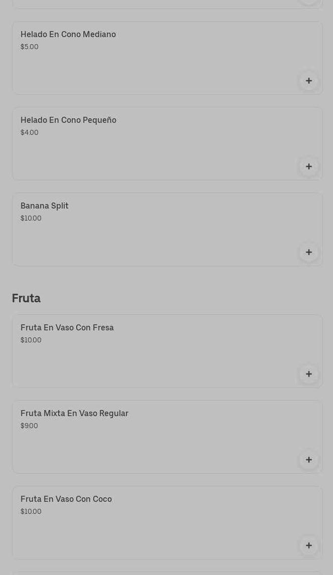Open Fruta En Vaso Con Fresa title
333x575 pixels.
67,327
